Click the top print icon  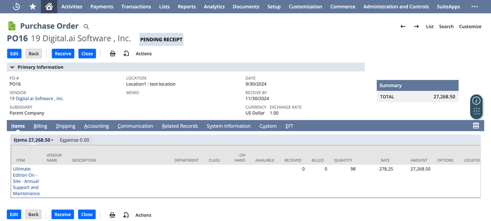(x=112, y=54)
